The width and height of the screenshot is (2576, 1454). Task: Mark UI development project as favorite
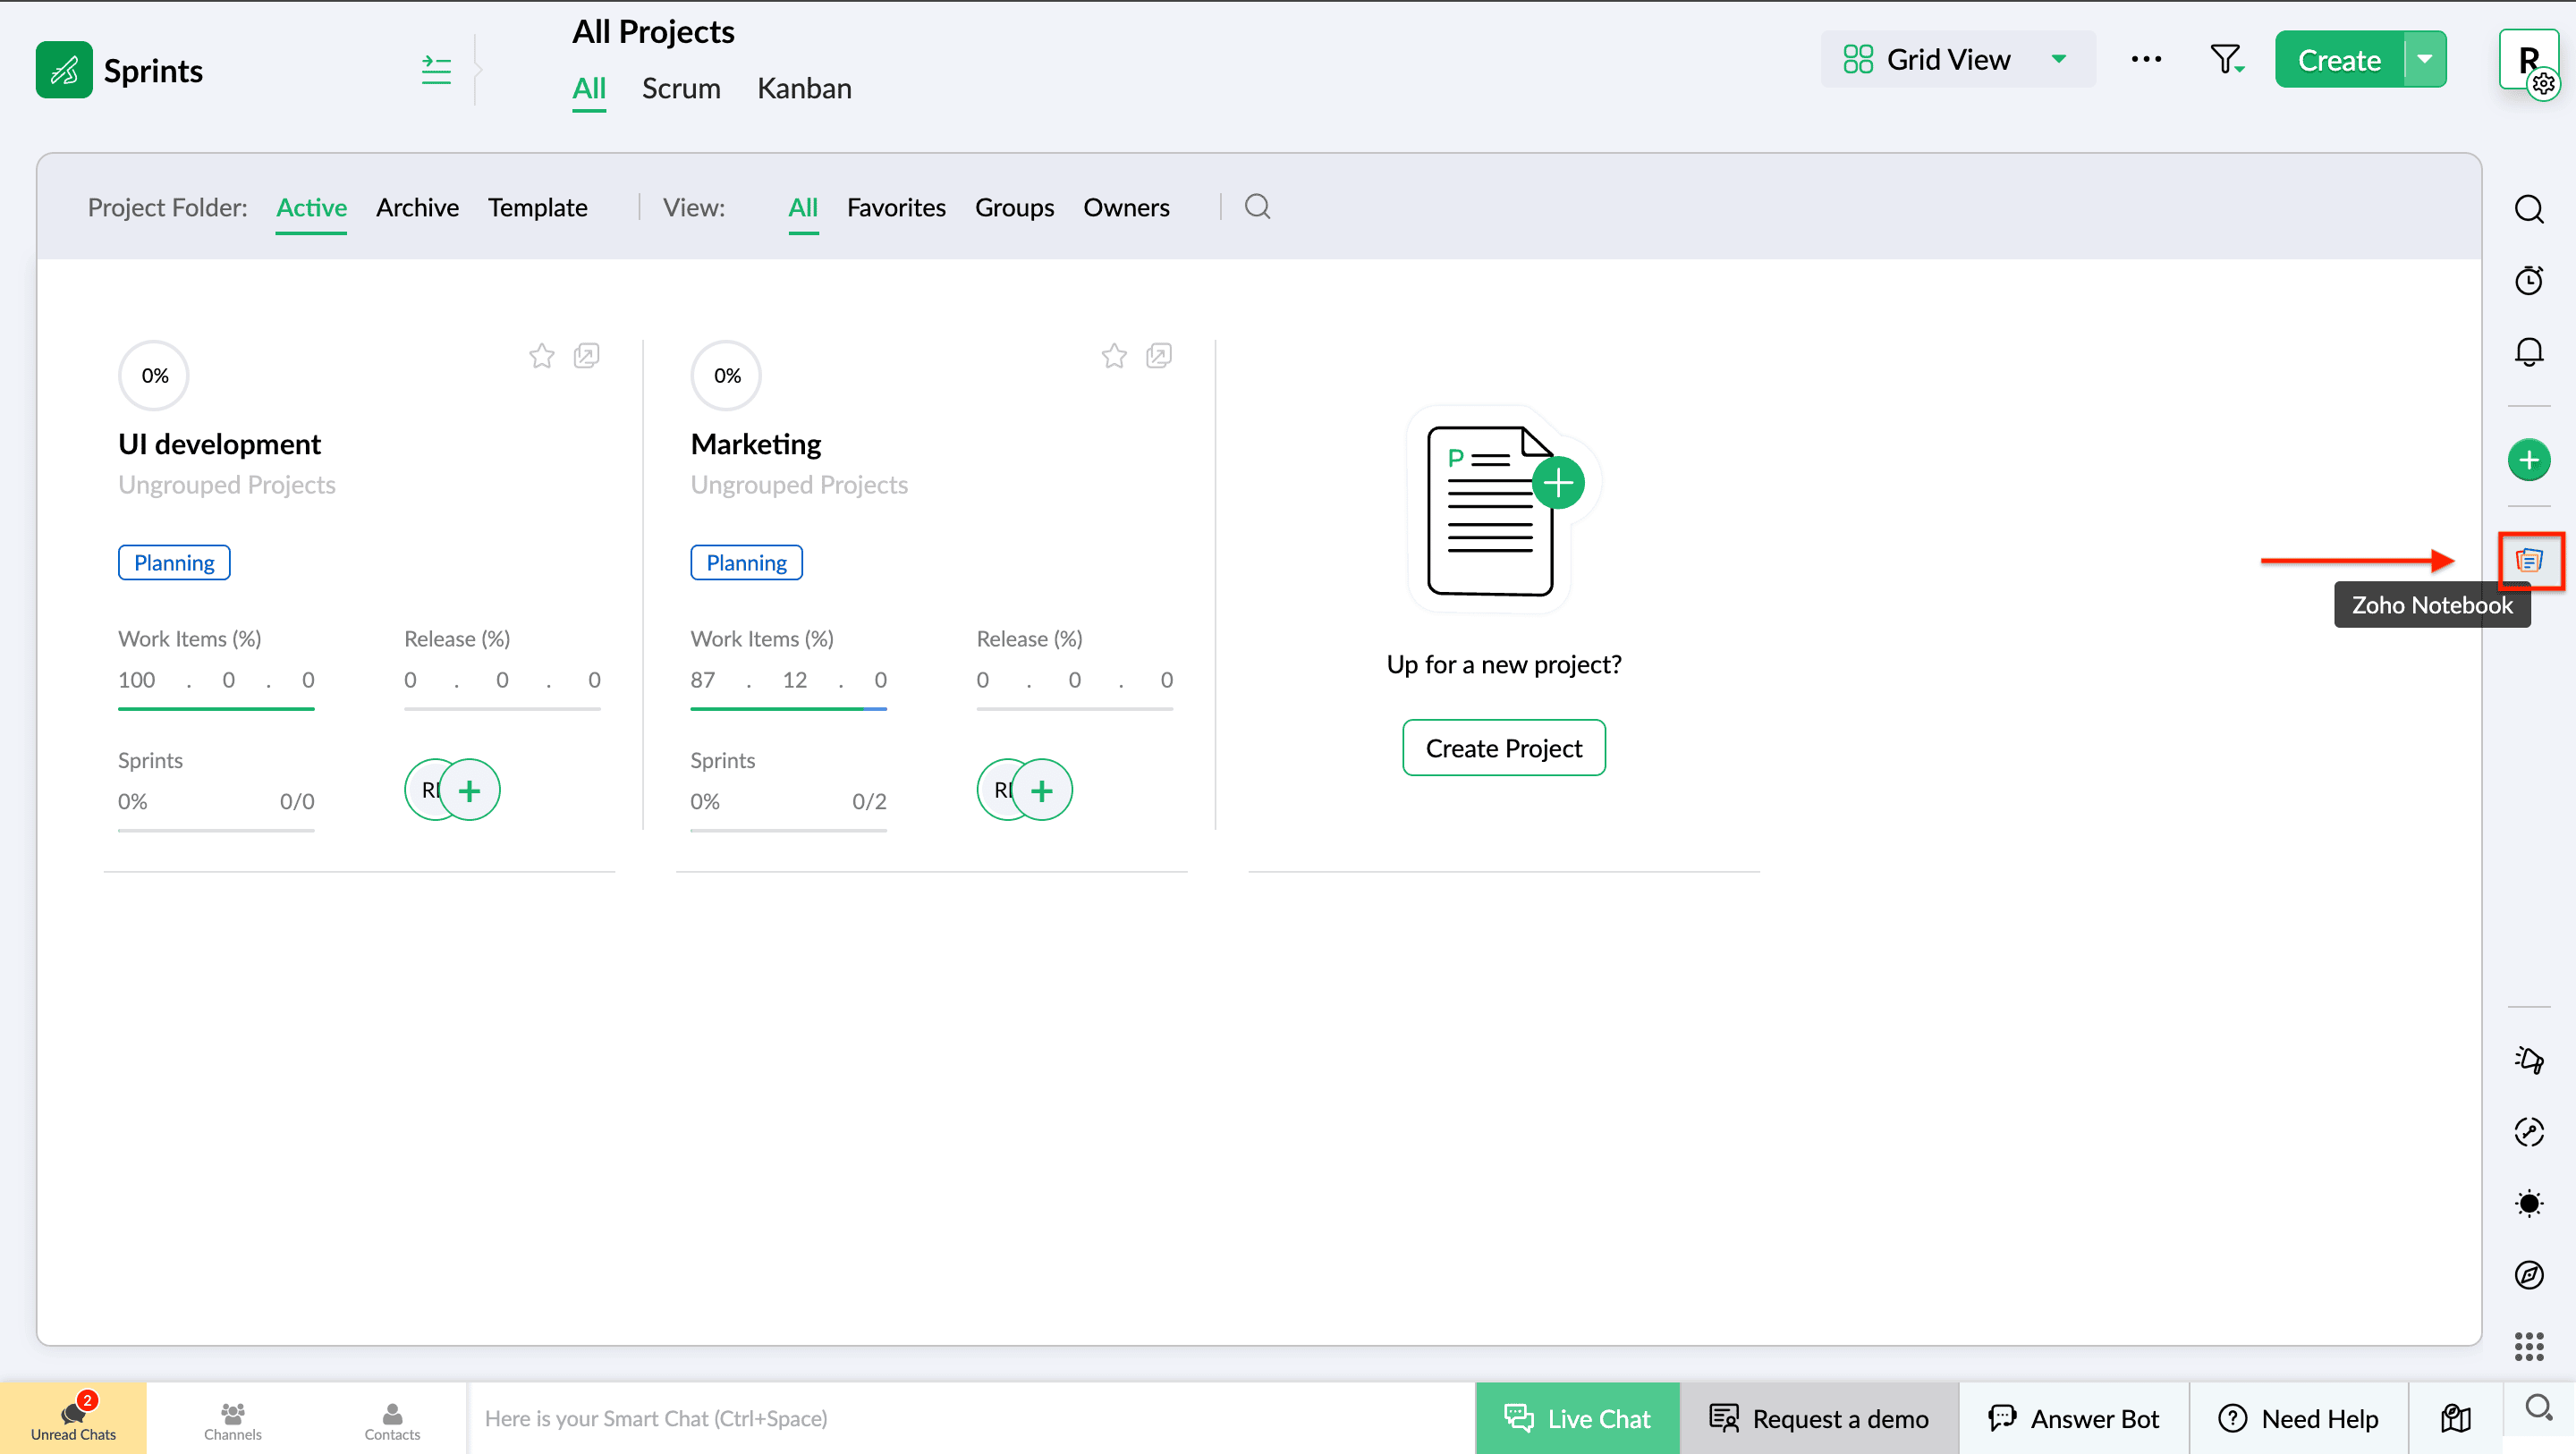point(542,356)
